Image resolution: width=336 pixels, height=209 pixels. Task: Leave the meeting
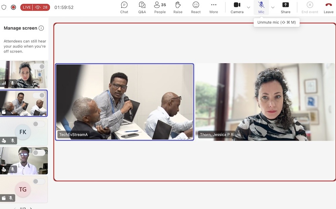[329, 8]
